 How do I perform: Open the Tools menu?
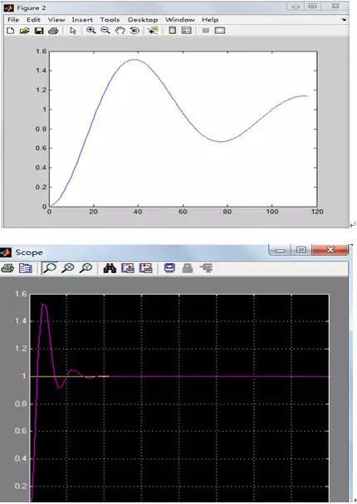[110, 20]
